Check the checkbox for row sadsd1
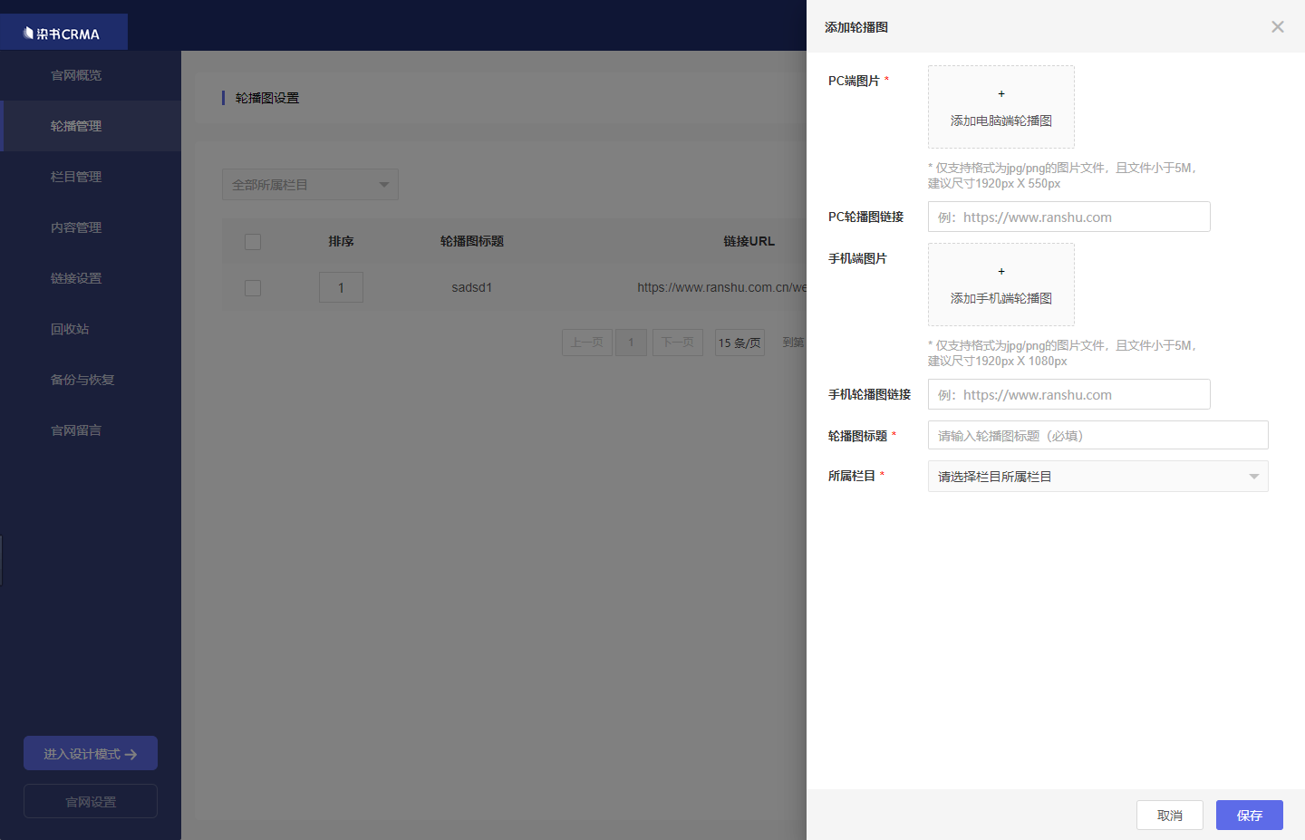Image resolution: width=1305 pixels, height=840 pixels. click(x=253, y=288)
